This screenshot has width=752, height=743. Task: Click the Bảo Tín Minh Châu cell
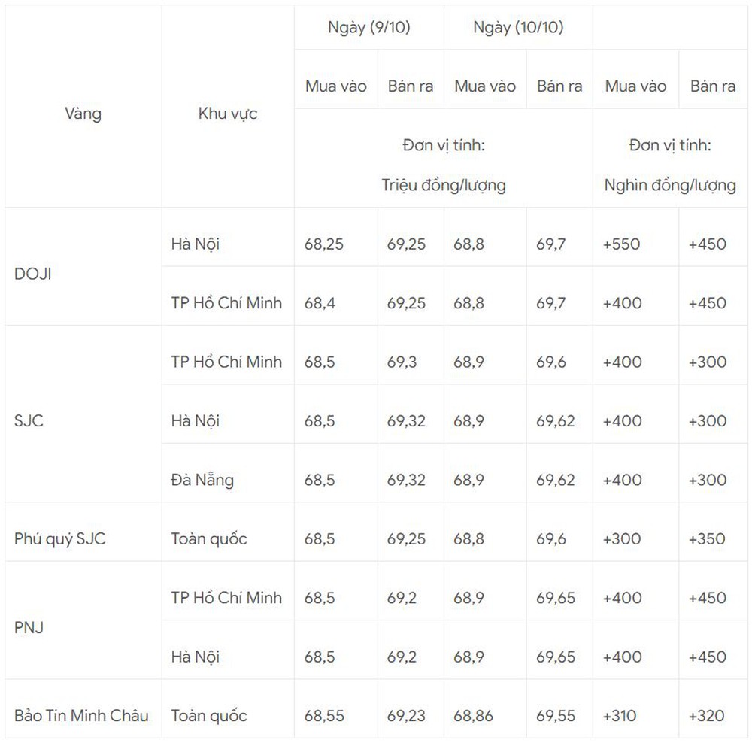point(81,716)
